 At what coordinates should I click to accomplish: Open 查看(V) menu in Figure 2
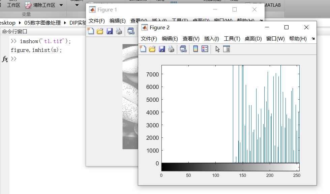(x=191, y=39)
